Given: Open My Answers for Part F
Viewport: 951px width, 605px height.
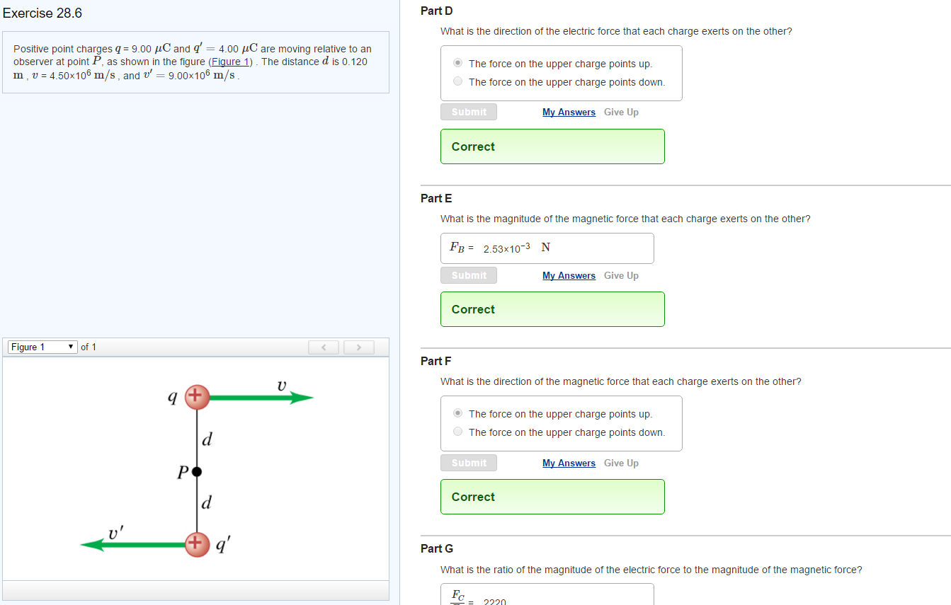Looking at the screenshot, I should click(x=569, y=462).
